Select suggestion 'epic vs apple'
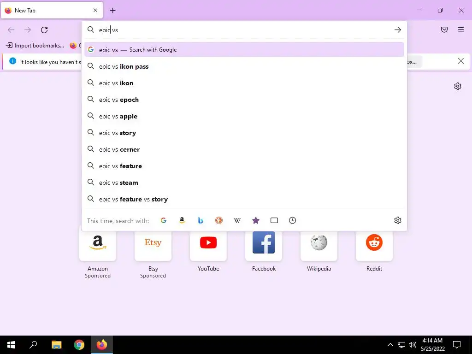This screenshot has width=472, height=354. 244,116
